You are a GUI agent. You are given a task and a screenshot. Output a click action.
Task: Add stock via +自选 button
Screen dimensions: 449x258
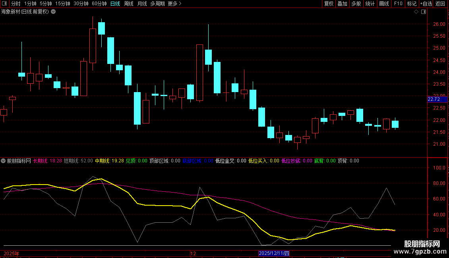click(x=426, y=4)
